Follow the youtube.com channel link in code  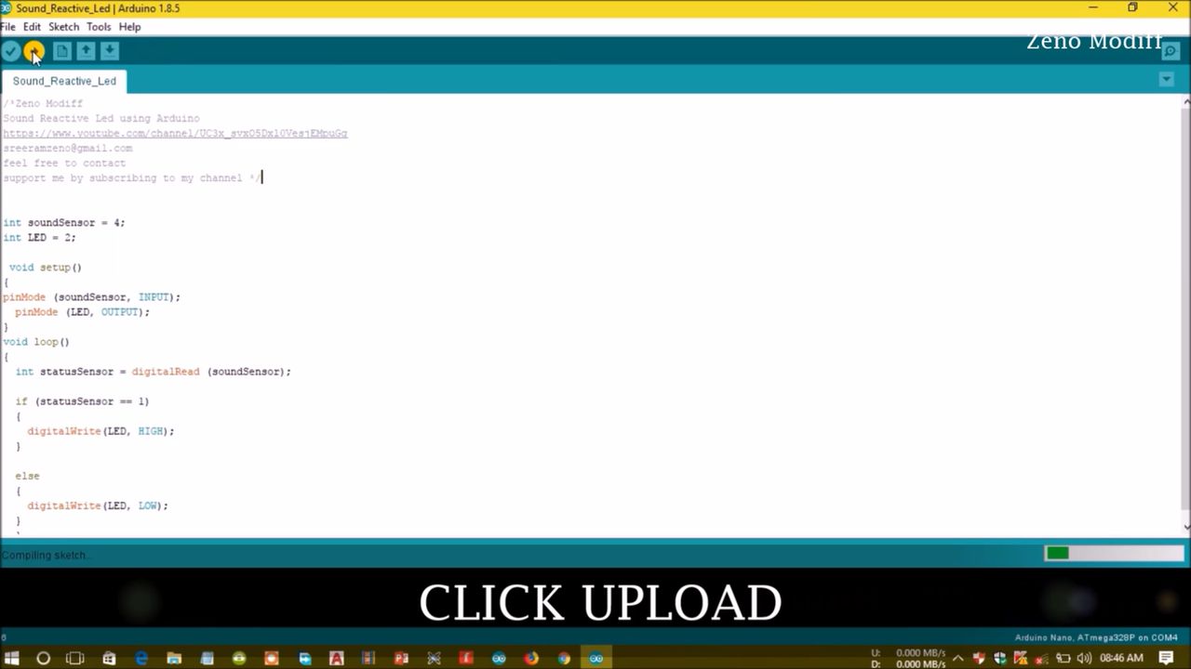point(175,134)
